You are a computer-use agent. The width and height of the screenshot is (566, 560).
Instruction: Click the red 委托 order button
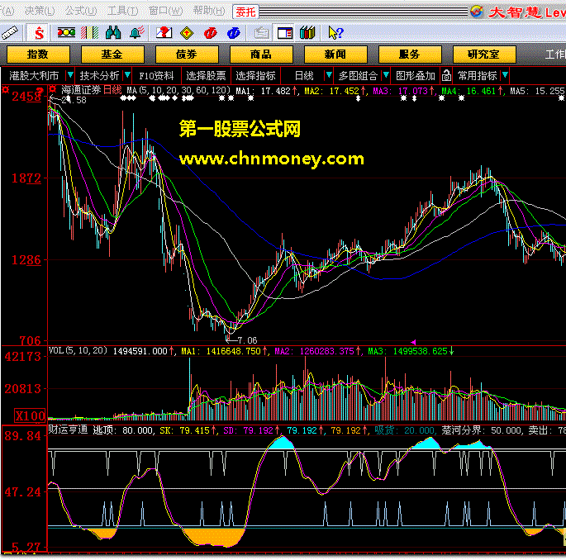pos(245,12)
